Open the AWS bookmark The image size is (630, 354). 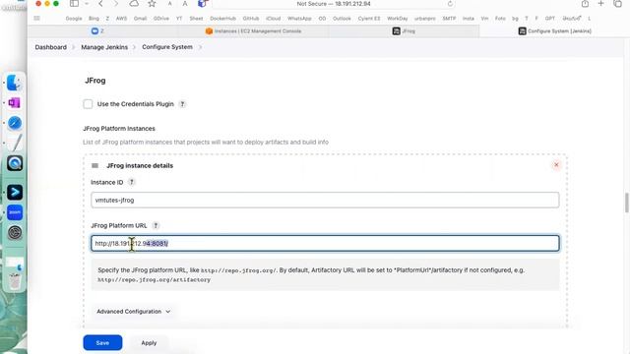point(121,19)
